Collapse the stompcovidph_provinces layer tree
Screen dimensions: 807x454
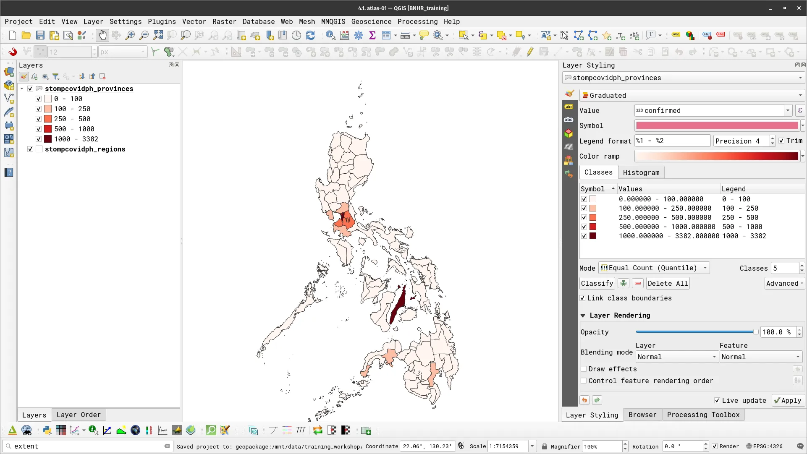[x=22, y=89]
